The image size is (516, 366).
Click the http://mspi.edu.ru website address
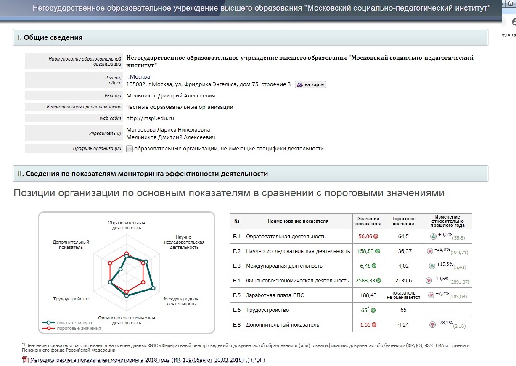(150, 118)
